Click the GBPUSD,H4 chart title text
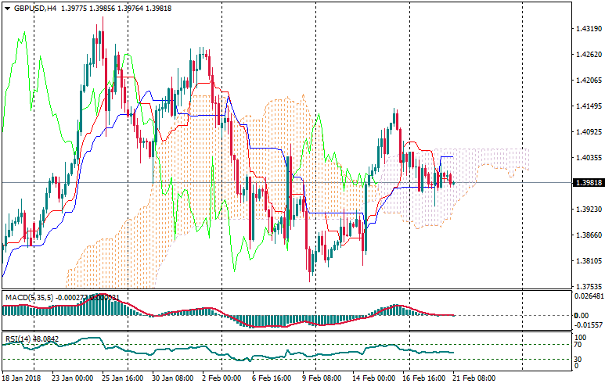605x387 pixels. coord(35,9)
